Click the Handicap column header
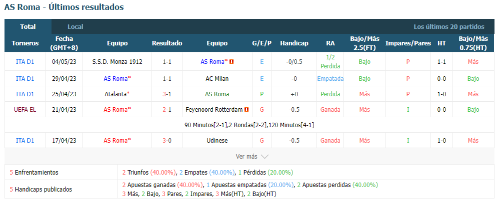Viewport: 500px width, 203px height. coord(294,43)
